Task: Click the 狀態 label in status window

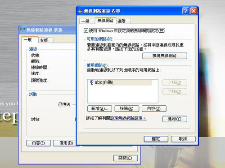Action: tap(36, 56)
